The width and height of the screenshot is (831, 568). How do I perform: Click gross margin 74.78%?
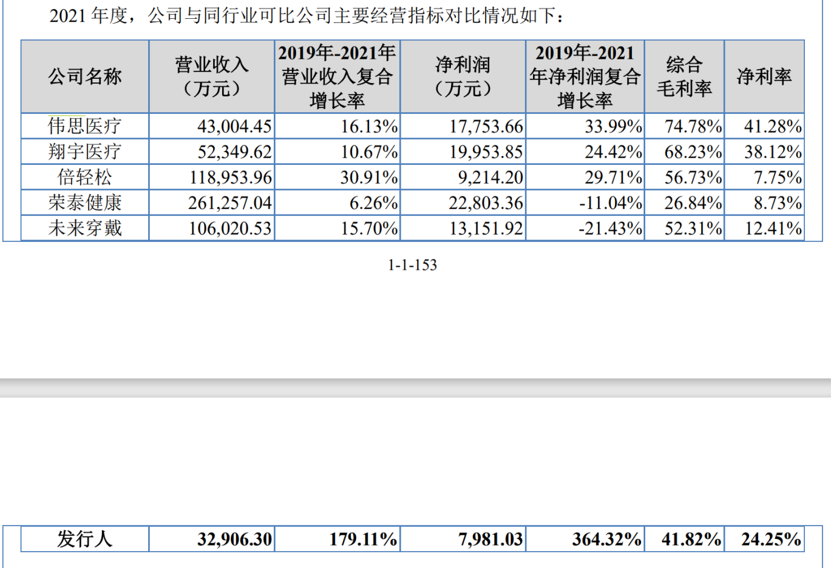[693, 126]
